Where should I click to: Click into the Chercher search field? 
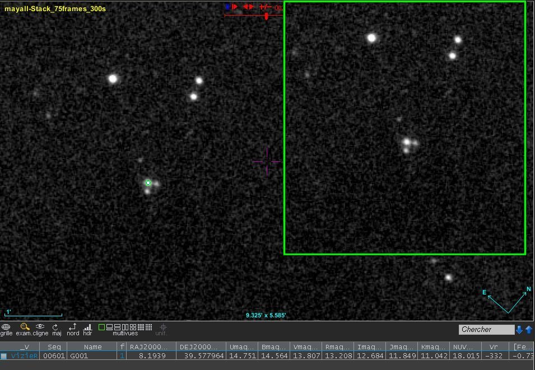(486, 330)
